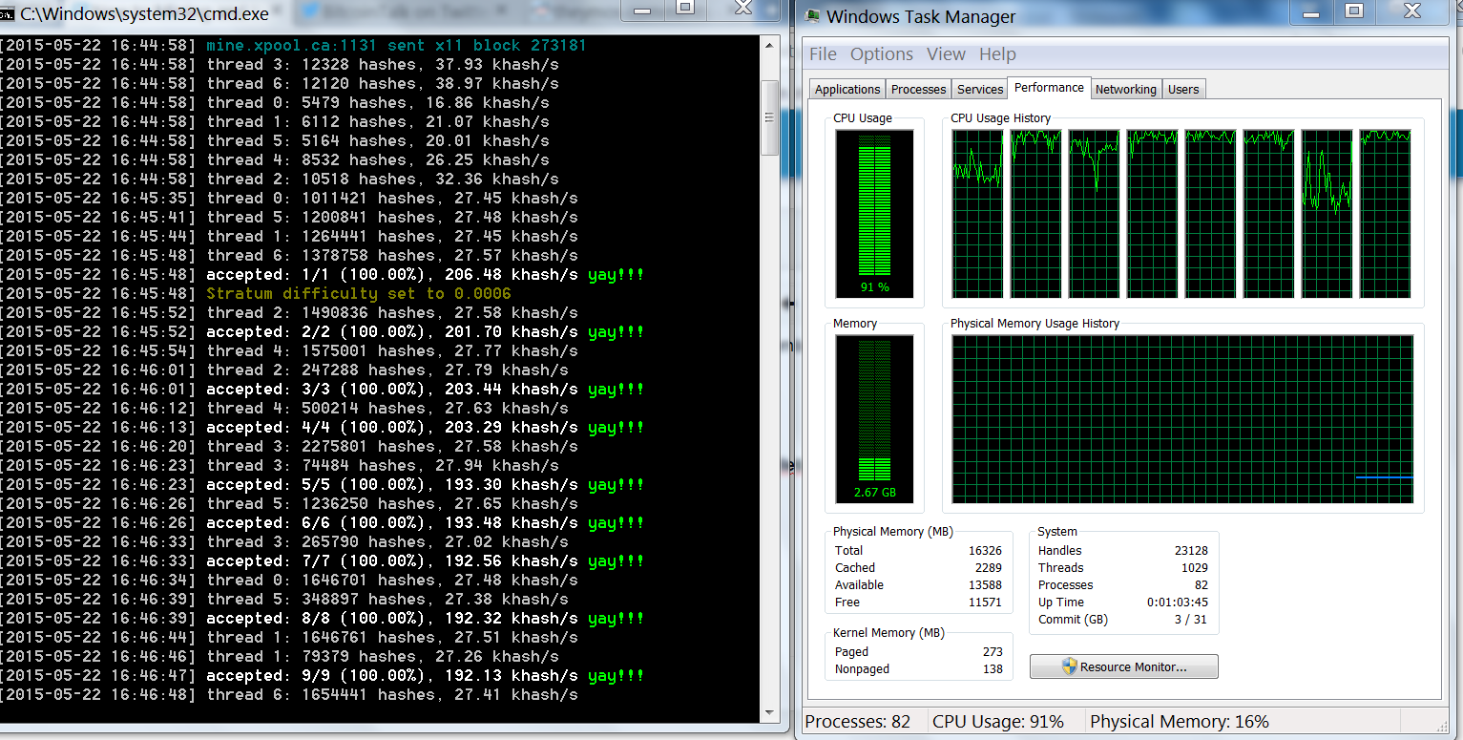Click the Kernel Memory Paged value 273
The height and width of the screenshot is (740, 1463).
pos(993,651)
